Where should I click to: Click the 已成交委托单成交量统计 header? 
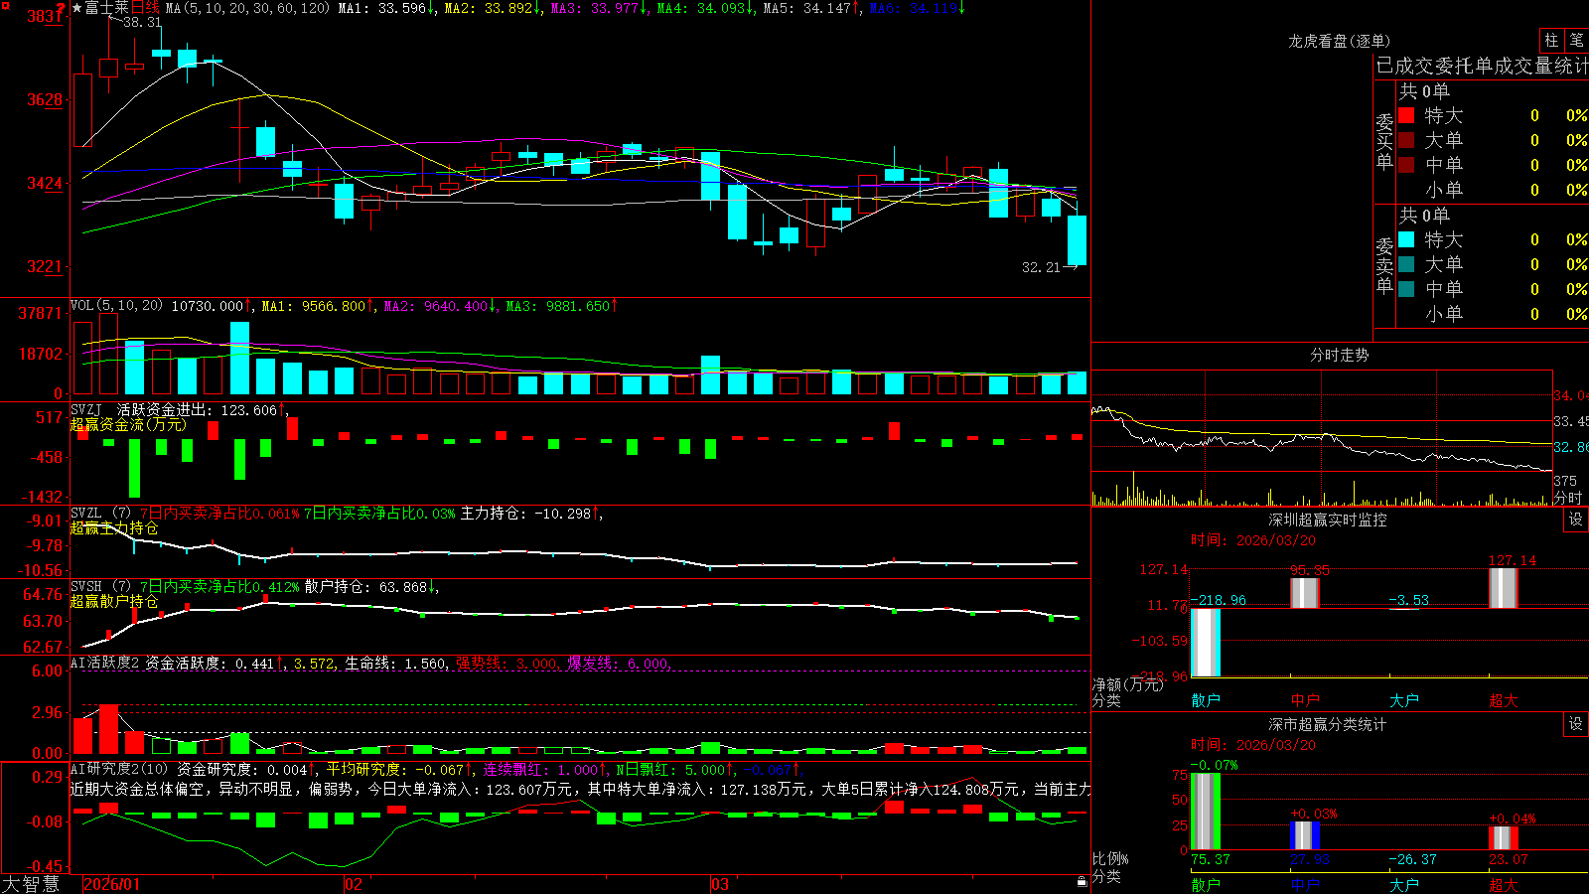1482,66
